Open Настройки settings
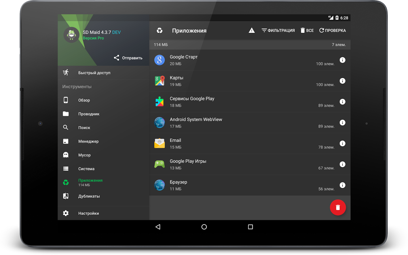408x255 pixels. pyautogui.click(x=88, y=213)
